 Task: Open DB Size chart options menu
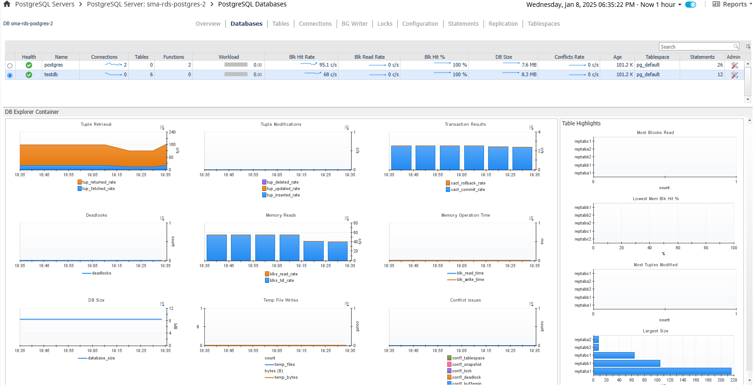162,304
